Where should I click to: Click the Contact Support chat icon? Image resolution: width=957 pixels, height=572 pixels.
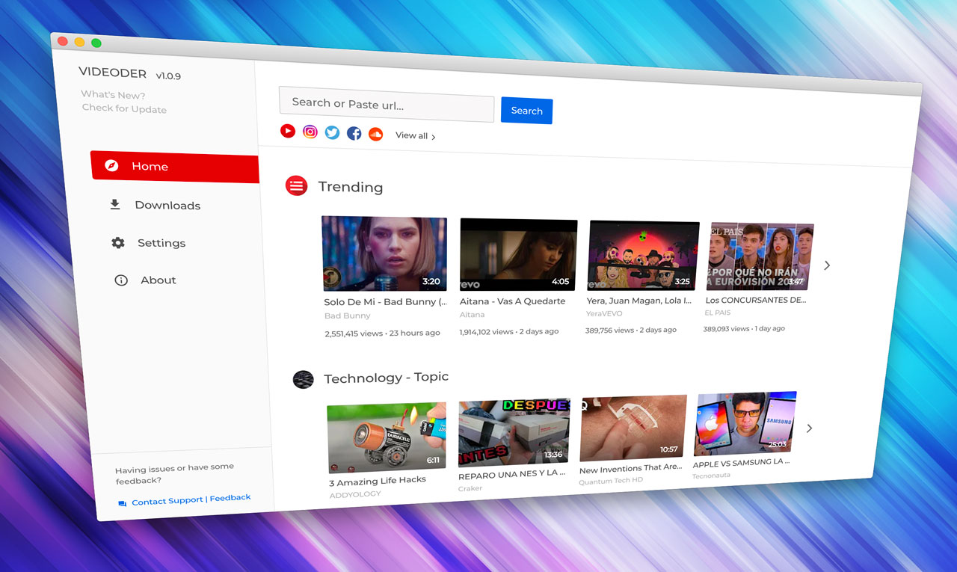coord(121,502)
